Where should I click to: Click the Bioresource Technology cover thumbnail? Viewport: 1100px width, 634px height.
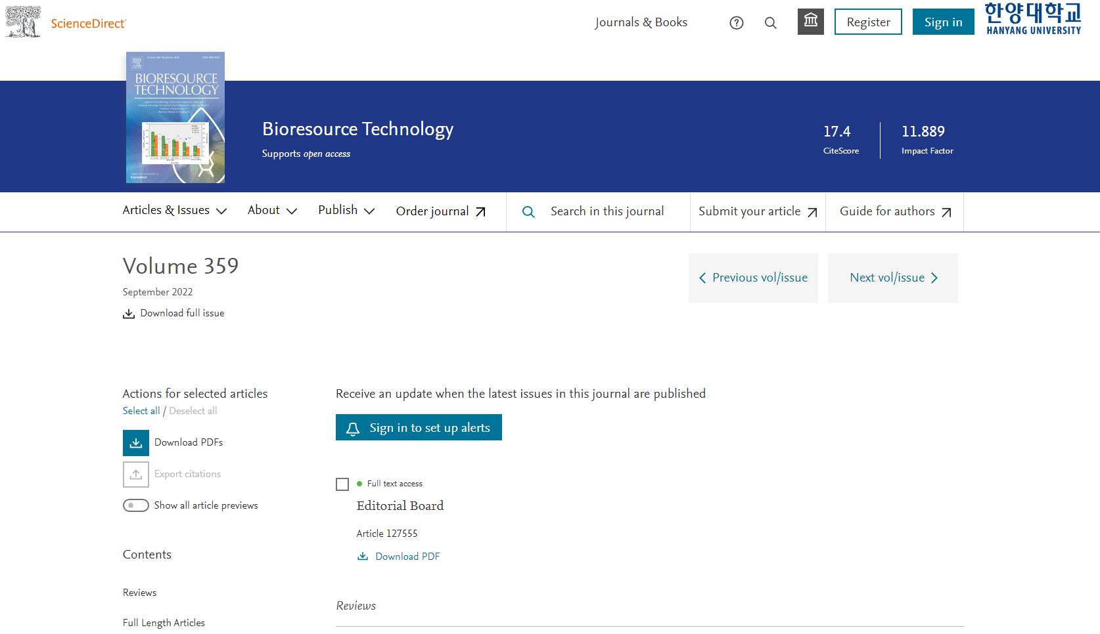(175, 117)
